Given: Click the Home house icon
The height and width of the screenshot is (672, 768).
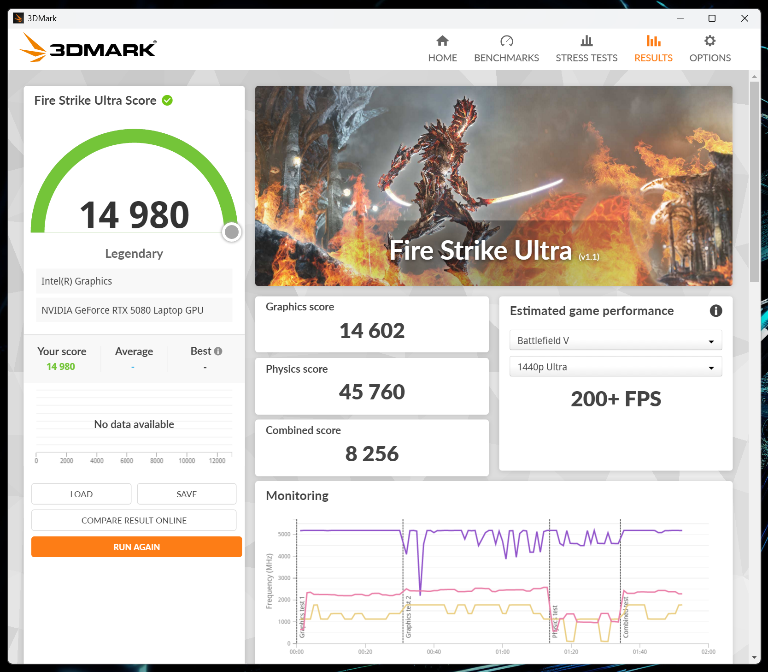Looking at the screenshot, I should [442, 41].
